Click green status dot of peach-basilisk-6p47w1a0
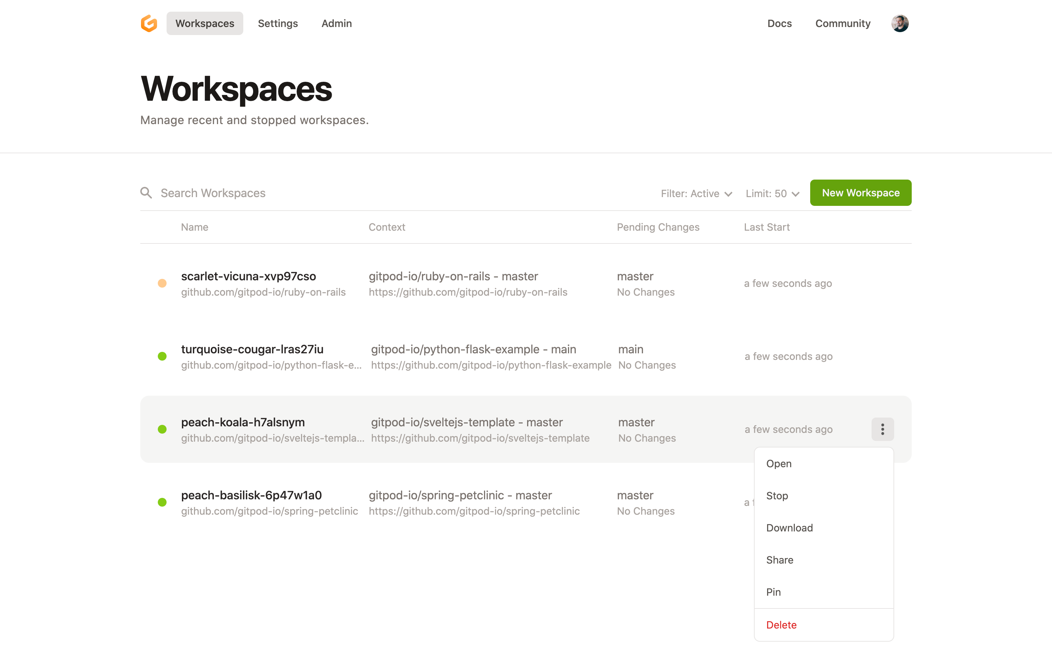 (x=162, y=502)
